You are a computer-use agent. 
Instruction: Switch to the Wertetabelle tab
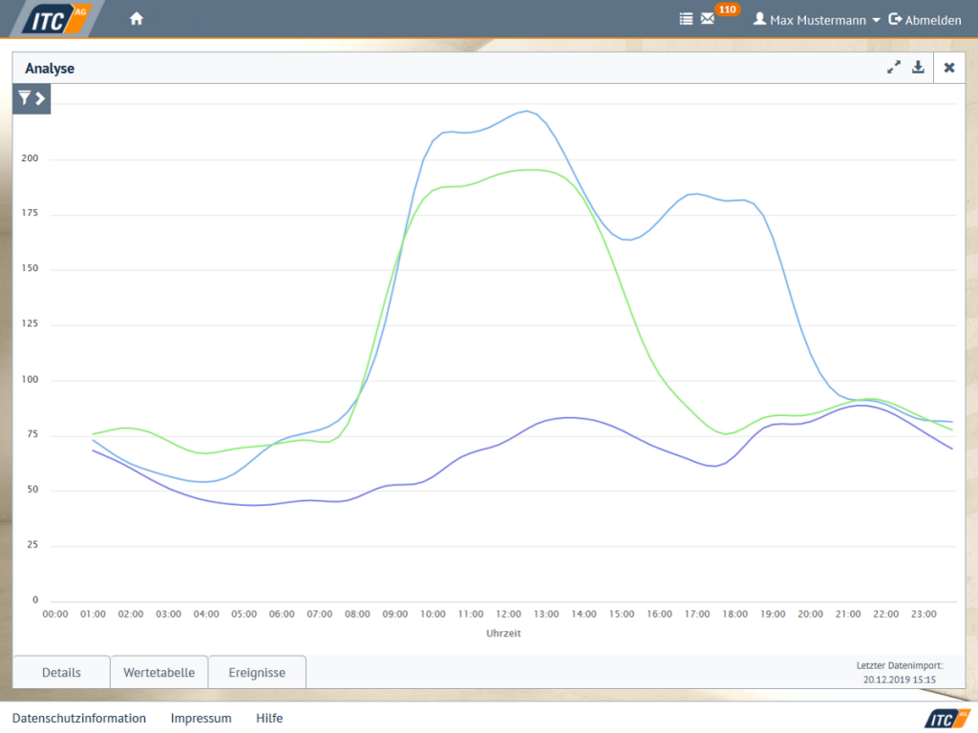point(159,672)
